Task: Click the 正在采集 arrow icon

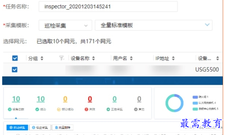Action: (x=108, y=110)
